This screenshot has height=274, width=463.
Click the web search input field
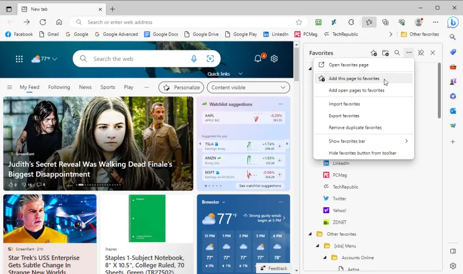(x=137, y=59)
